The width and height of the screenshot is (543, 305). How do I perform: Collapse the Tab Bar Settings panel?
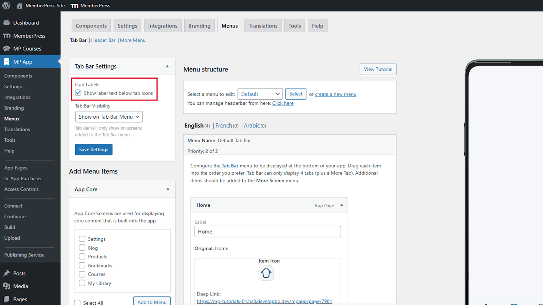pos(167,66)
